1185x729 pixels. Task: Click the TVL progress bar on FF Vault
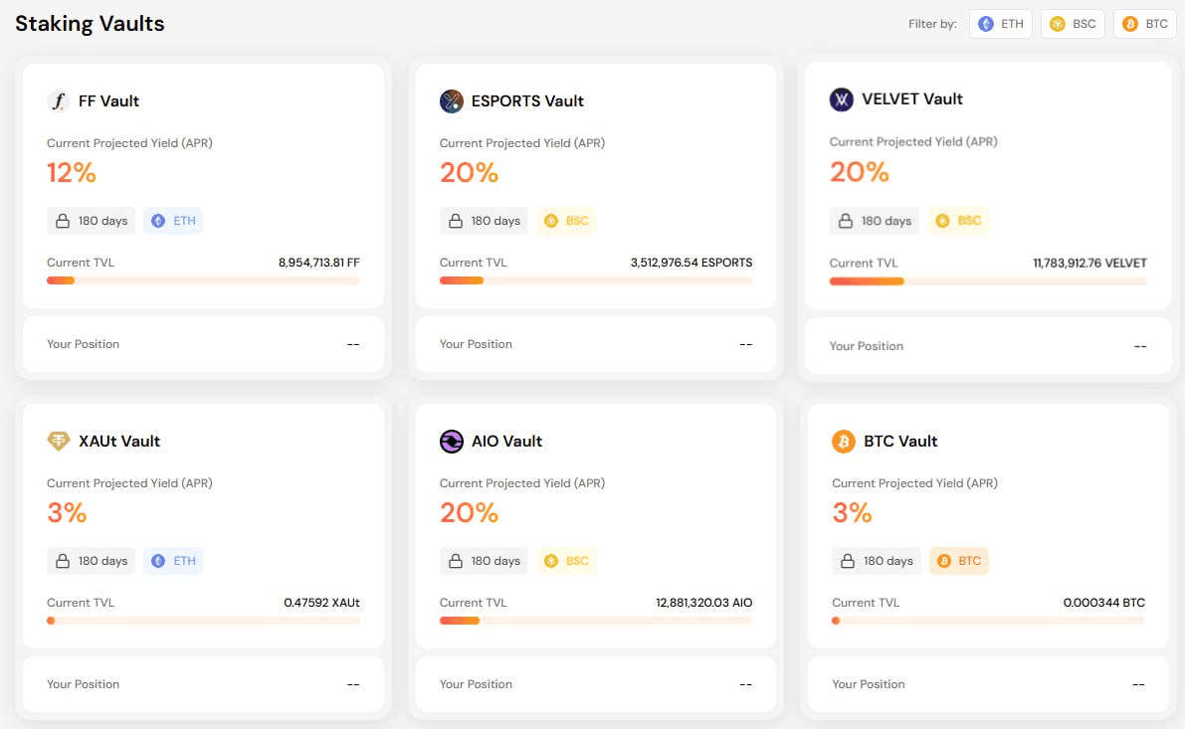click(202, 280)
